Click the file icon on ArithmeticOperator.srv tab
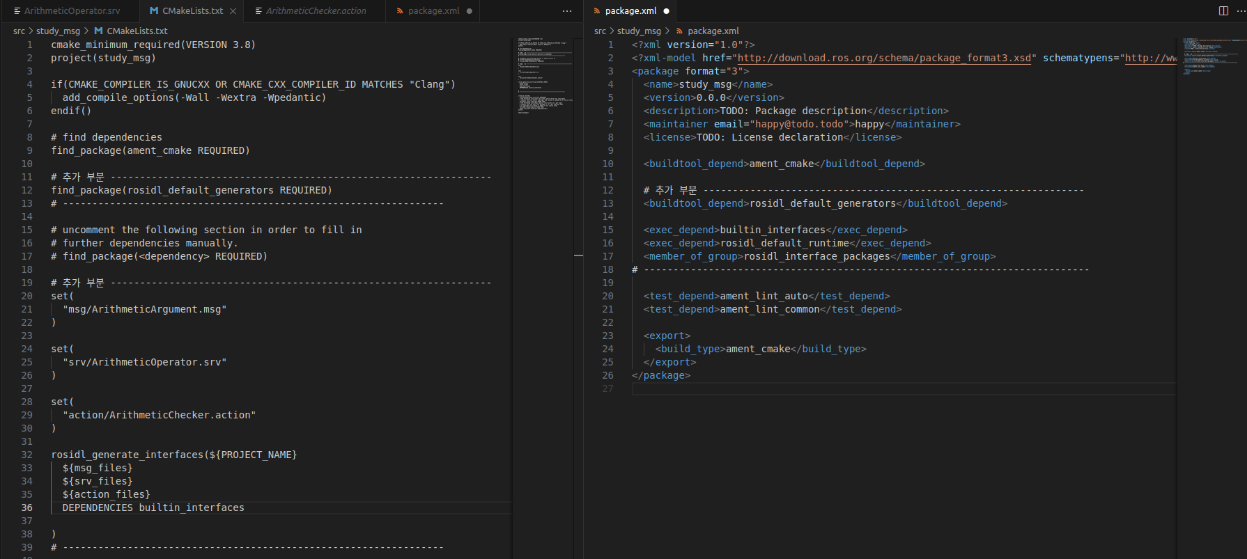1247x559 pixels. point(17,11)
